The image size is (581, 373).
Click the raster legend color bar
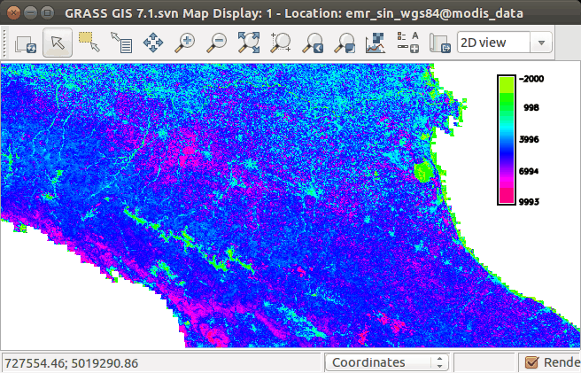pyautogui.click(x=507, y=140)
